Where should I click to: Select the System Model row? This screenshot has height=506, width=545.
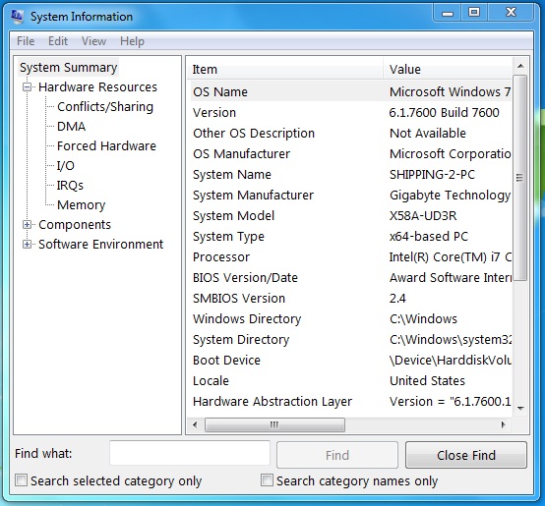tap(351, 216)
